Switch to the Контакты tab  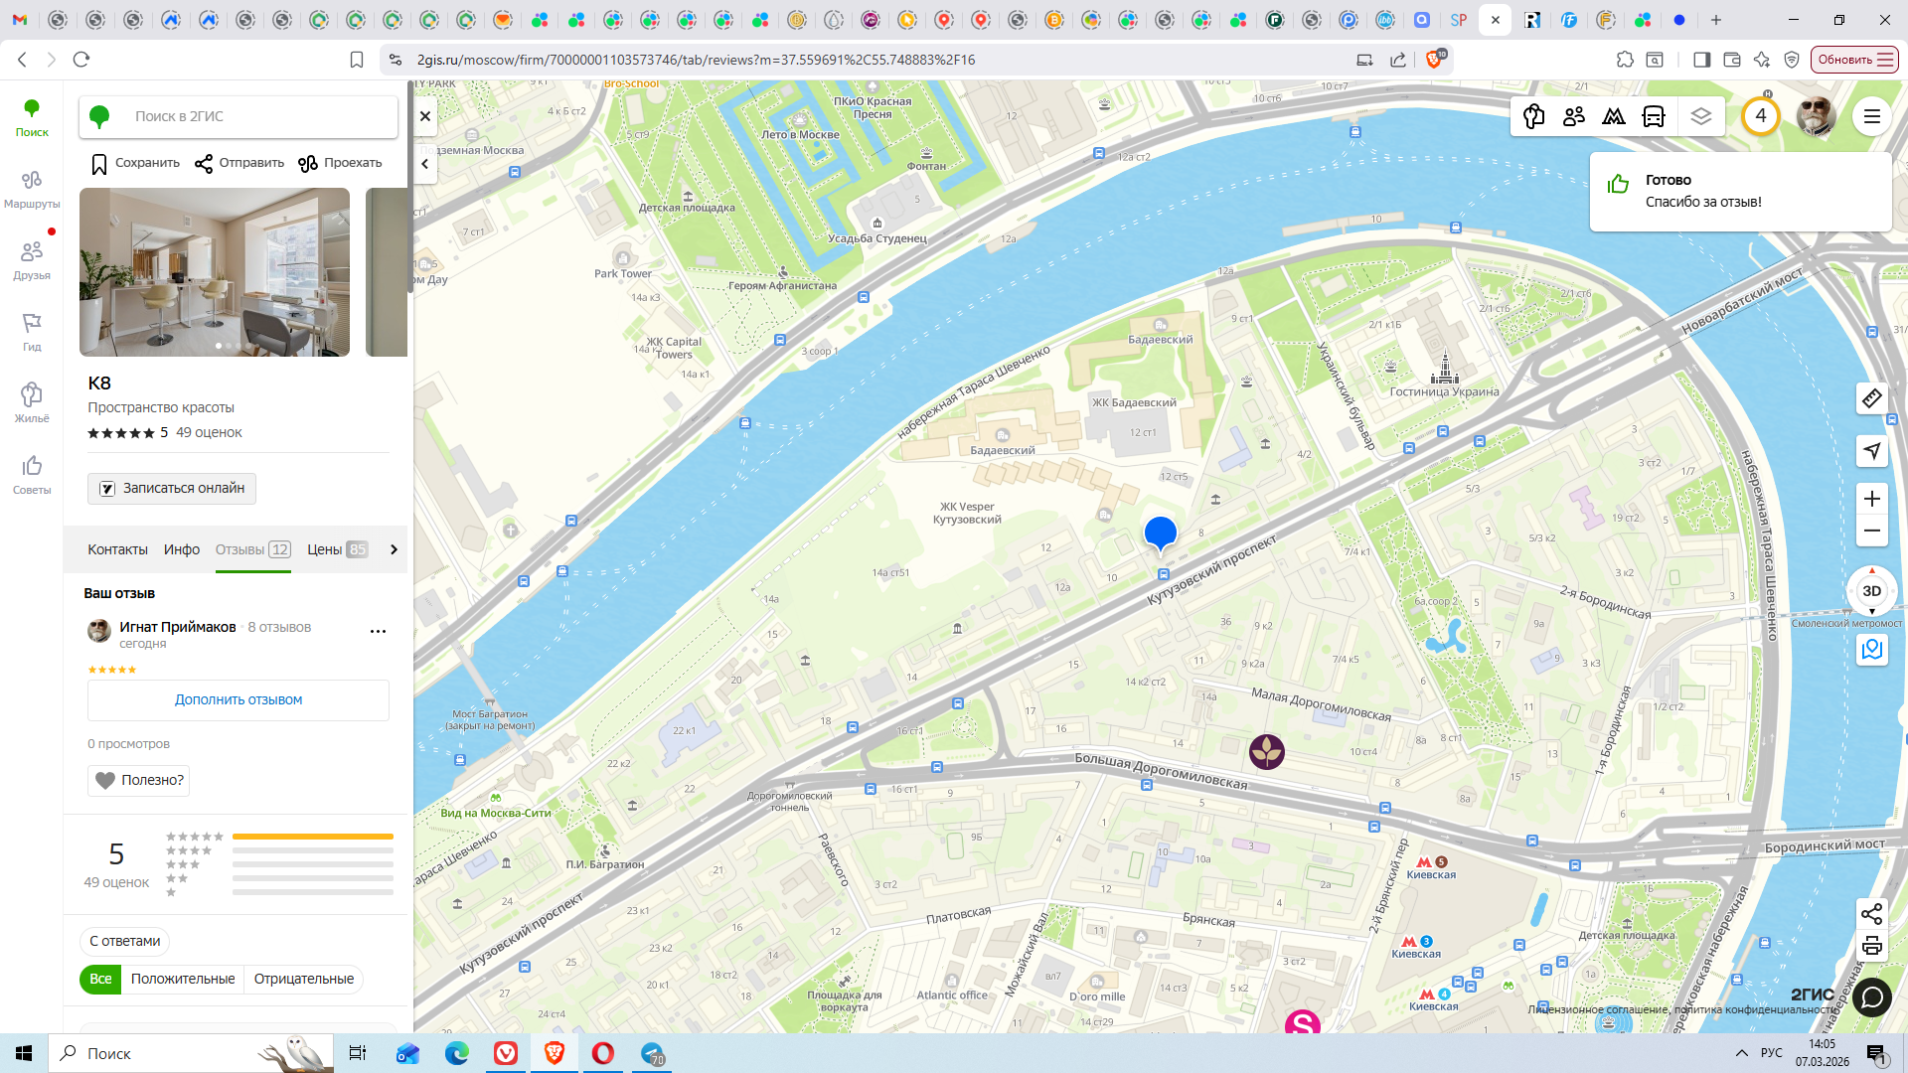(x=117, y=549)
